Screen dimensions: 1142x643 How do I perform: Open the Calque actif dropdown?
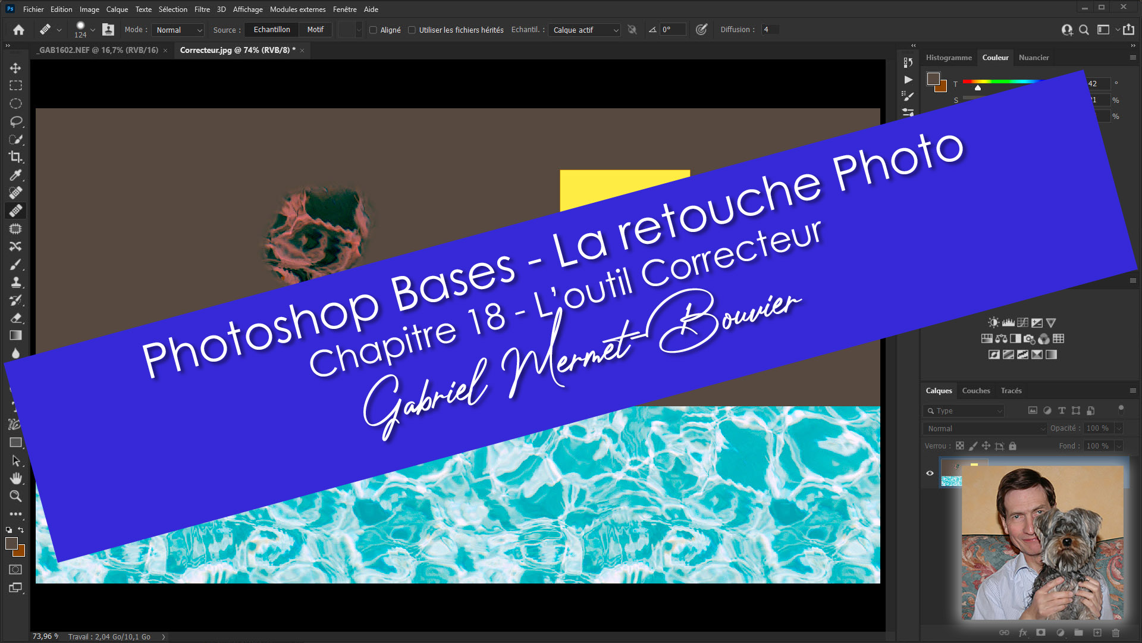[x=585, y=30]
